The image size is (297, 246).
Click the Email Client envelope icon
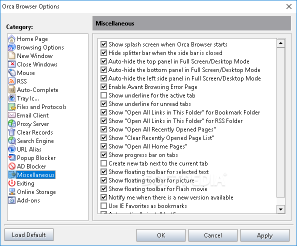click(x=11, y=115)
